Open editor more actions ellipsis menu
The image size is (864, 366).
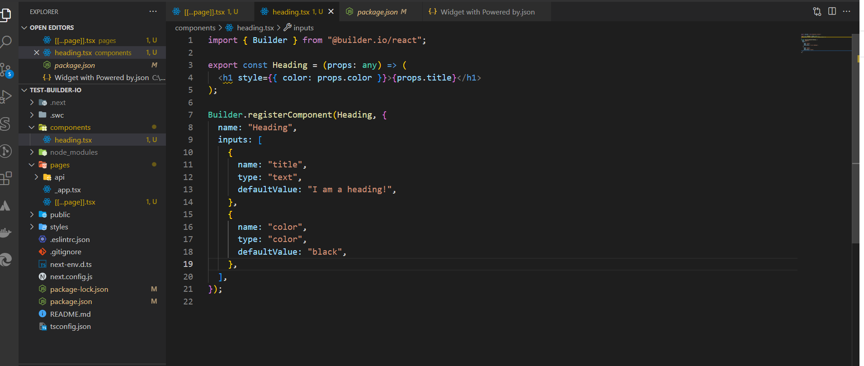pos(847,11)
